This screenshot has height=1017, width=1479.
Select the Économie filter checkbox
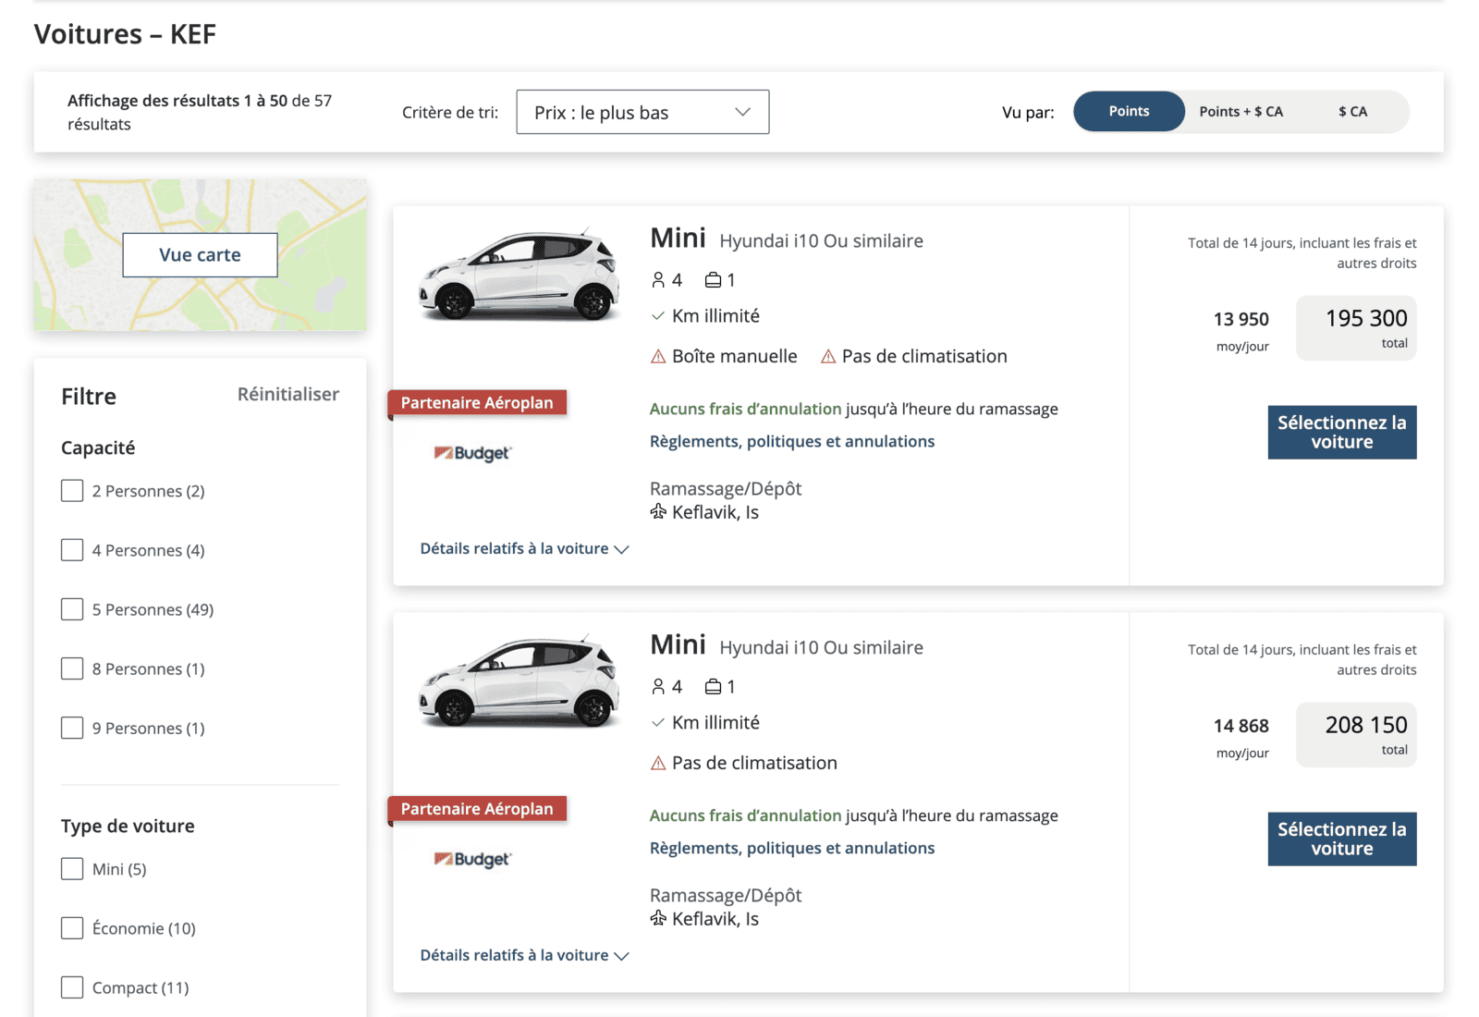pos(71,927)
